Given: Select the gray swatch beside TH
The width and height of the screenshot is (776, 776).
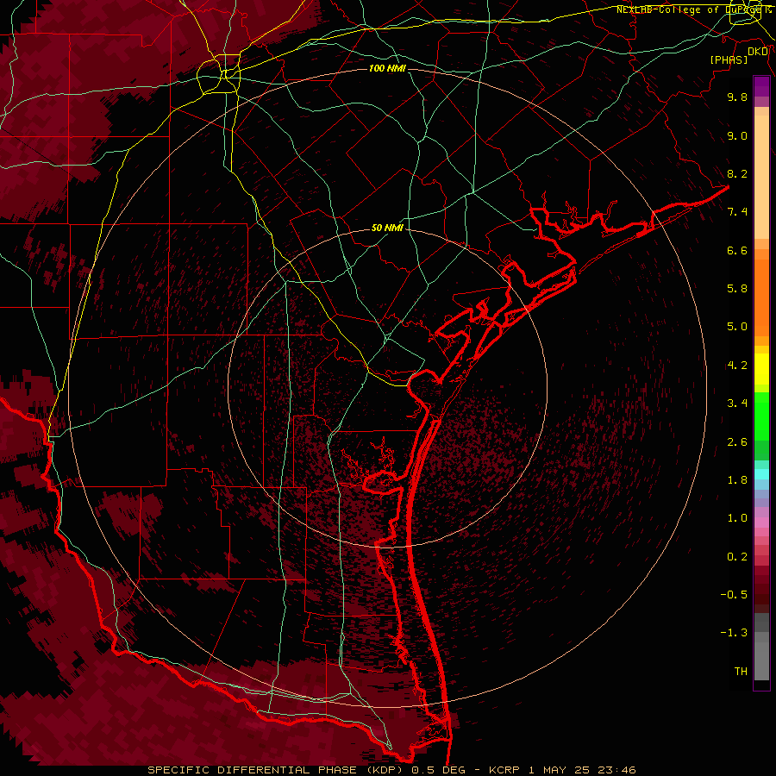Looking at the screenshot, I should (x=761, y=663).
